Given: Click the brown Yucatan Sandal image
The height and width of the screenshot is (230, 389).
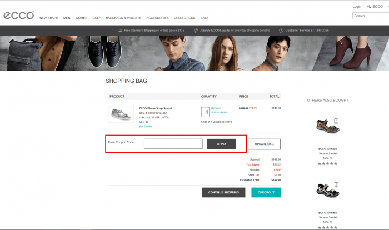Looking at the screenshot, I should (x=327, y=126).
